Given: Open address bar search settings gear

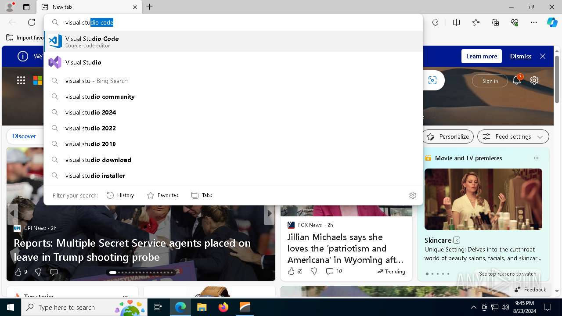Looking at the screenshot, I should click(412, 195).
